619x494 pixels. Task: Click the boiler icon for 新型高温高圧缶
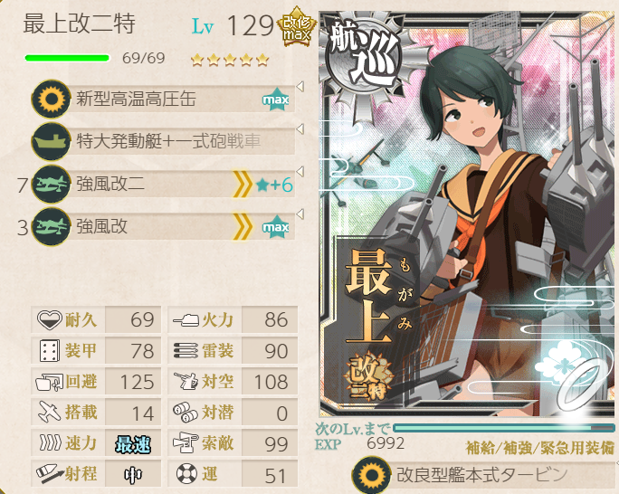click(51, 99)
